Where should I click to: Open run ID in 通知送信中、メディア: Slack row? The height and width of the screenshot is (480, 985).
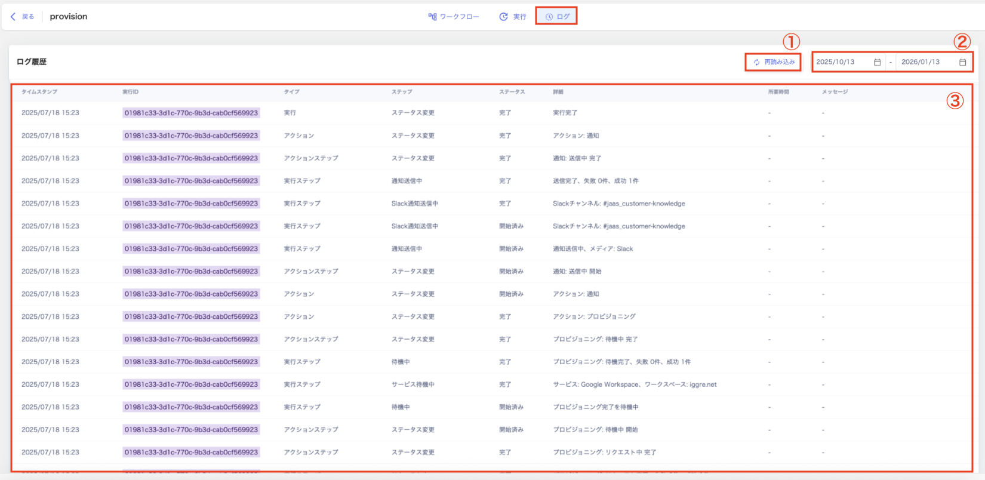coord(191,249)
